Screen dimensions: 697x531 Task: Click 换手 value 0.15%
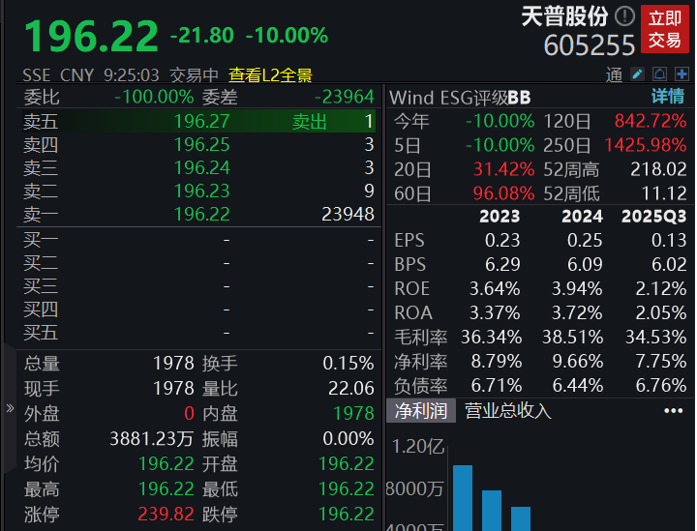tap(348, 363)
